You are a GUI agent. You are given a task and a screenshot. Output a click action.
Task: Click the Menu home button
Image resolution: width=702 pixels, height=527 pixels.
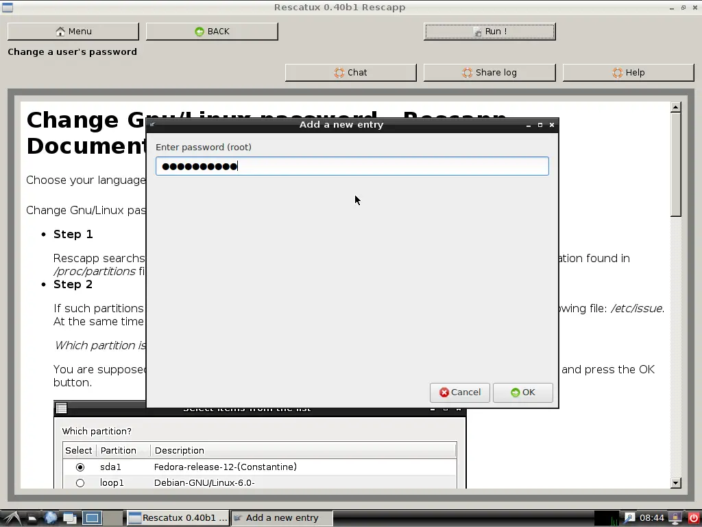click(x=73, y=32)
